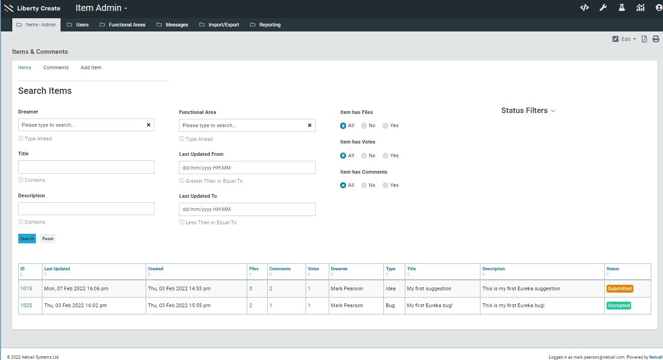
Task: Select Yes for Item has Files
Action: (386, 126)
